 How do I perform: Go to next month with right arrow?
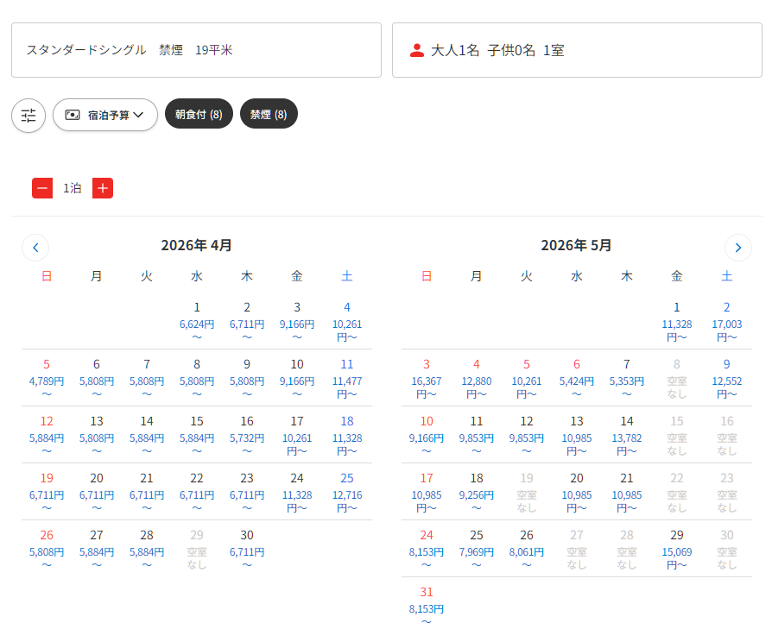[737, 248]
